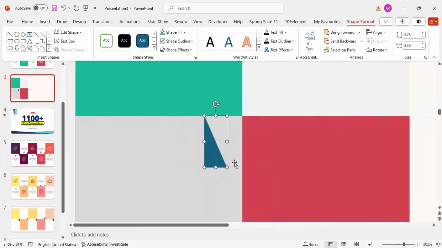The height and width of the screenshot is (248, 442).
Task: Apply the dark blue Abc shape style
Action: (142, 41)
